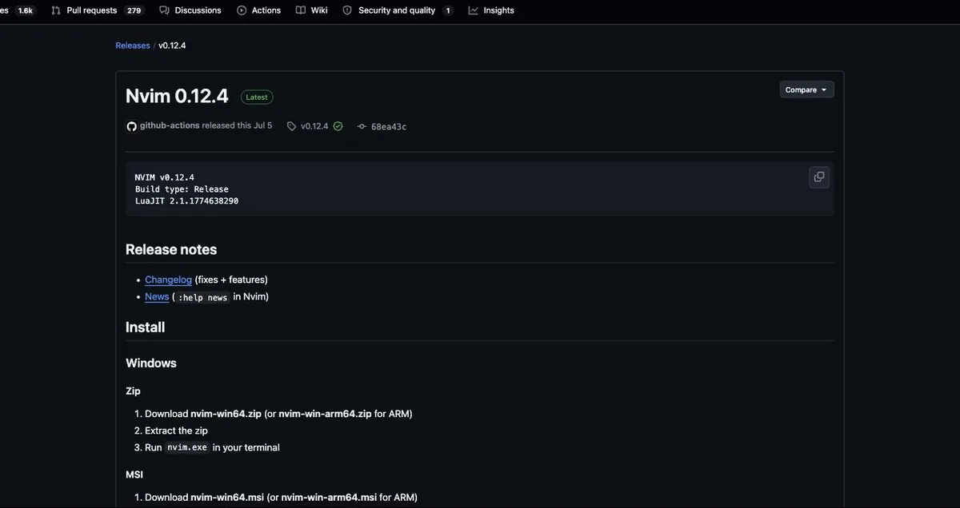
Task: Click the Wiki book icon
Action: point(301,10)
